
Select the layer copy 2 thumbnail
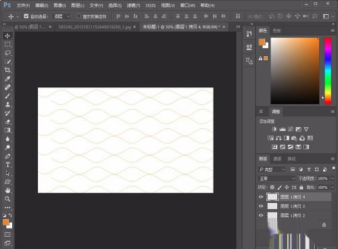click(x=272, y=215)
